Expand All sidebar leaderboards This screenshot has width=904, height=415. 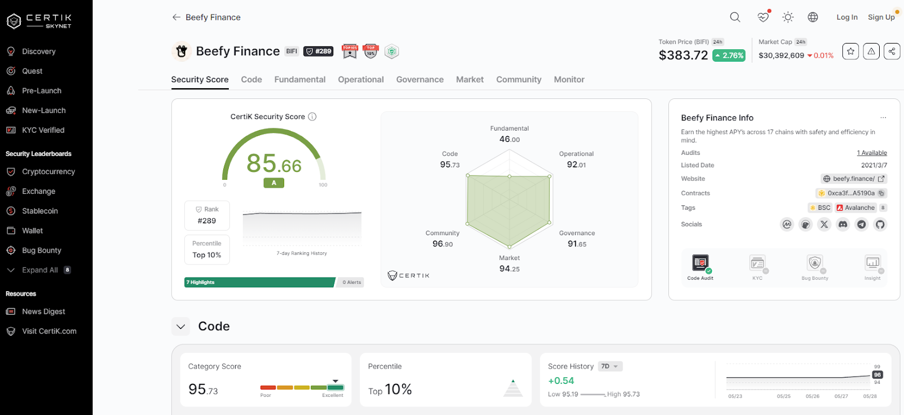tap(40, 270)
